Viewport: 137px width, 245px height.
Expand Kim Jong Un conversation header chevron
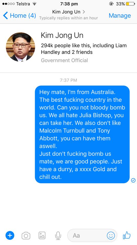(x=84, y=12)
